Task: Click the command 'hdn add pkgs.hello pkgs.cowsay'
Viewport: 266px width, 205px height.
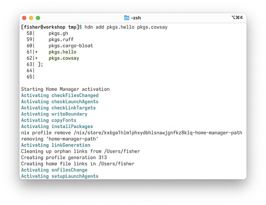Action: [126, 27]
